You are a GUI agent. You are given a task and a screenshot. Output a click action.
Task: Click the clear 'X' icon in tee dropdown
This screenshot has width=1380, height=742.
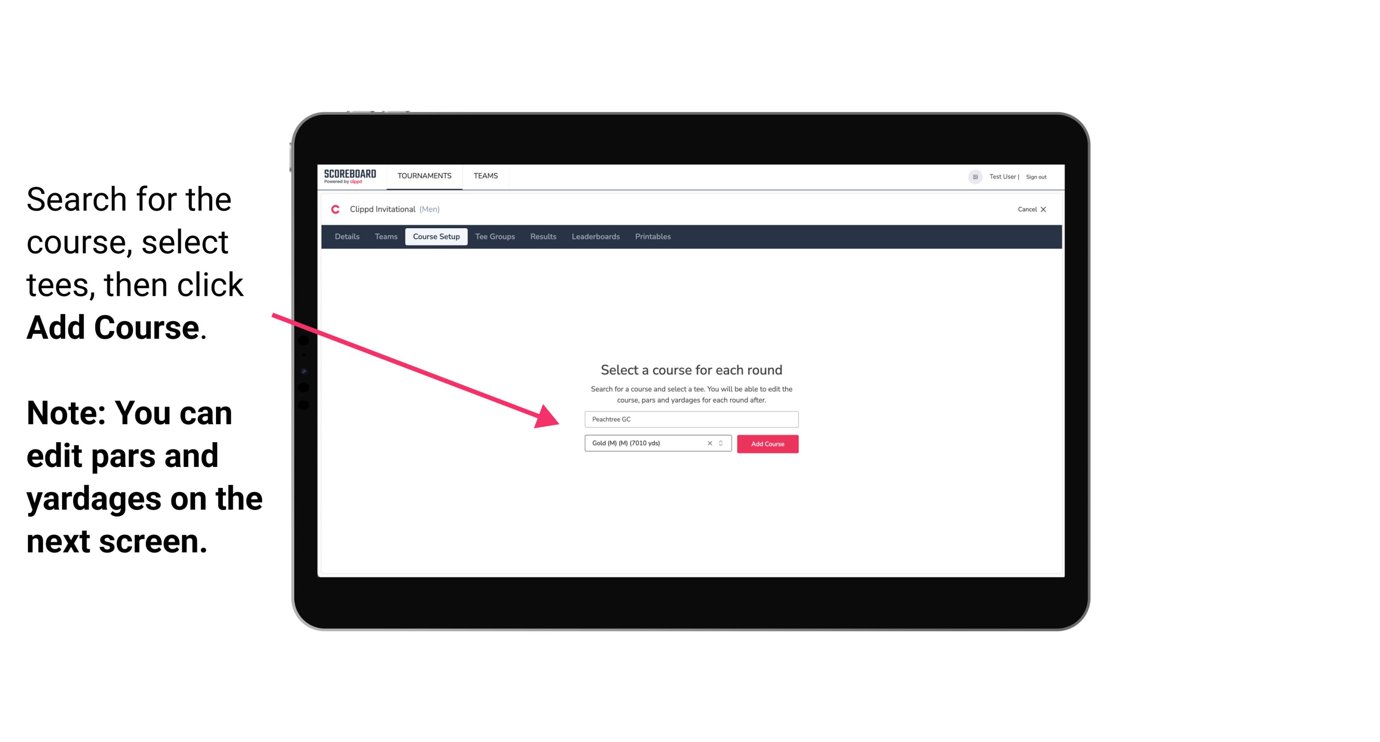pos(707,443)
